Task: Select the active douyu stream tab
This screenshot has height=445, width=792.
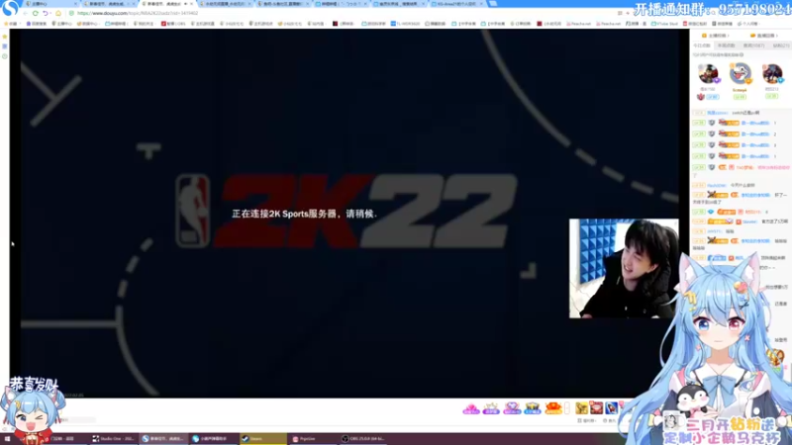Action: pyautogui.click(x=166, y=4)
